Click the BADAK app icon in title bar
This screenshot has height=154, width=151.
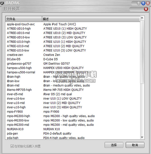(x=2, y=3)
